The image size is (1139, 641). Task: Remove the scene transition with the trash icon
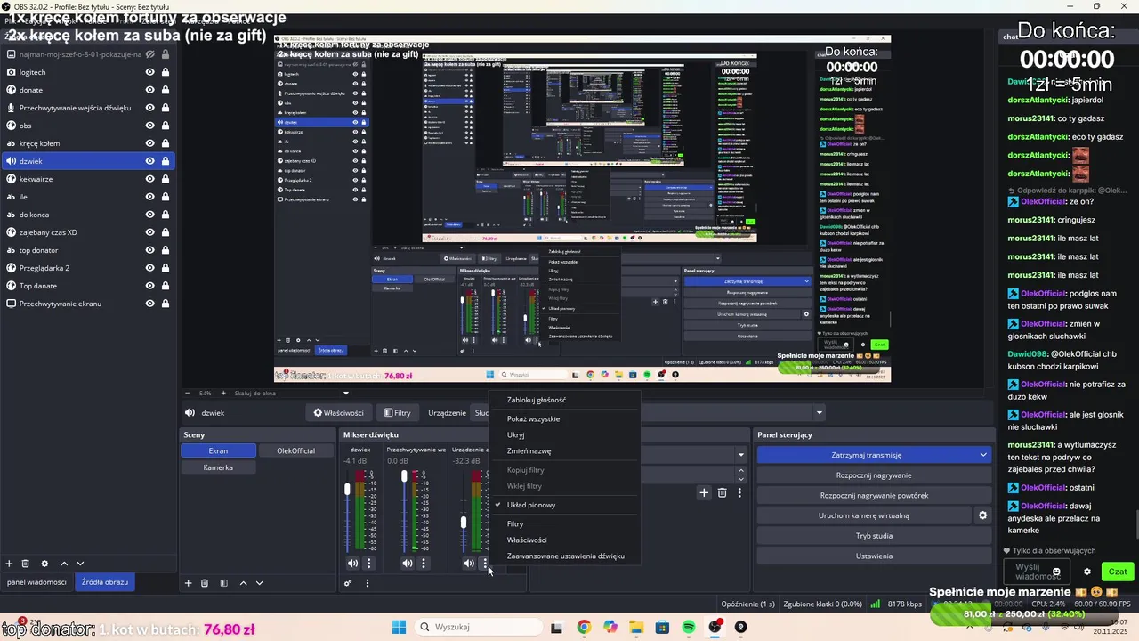coord(722,492)
